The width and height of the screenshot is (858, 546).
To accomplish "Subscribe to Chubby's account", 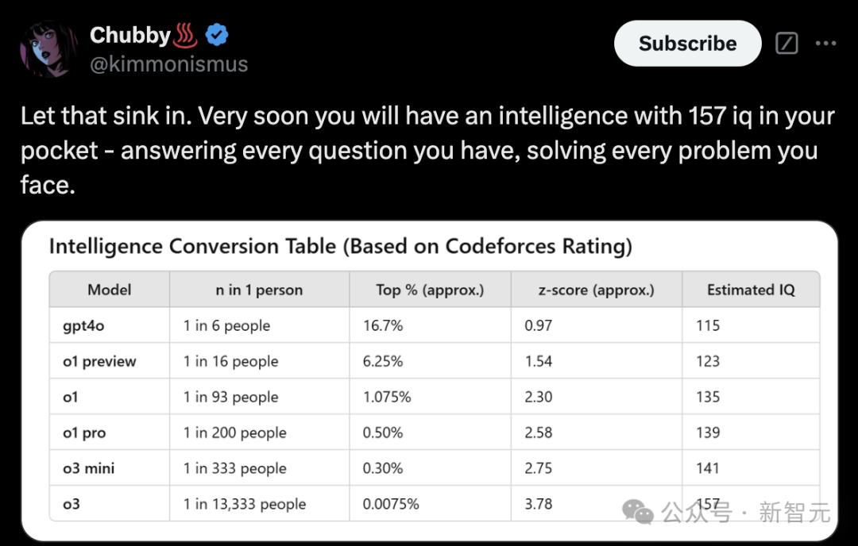I will (x=687, y=44).
